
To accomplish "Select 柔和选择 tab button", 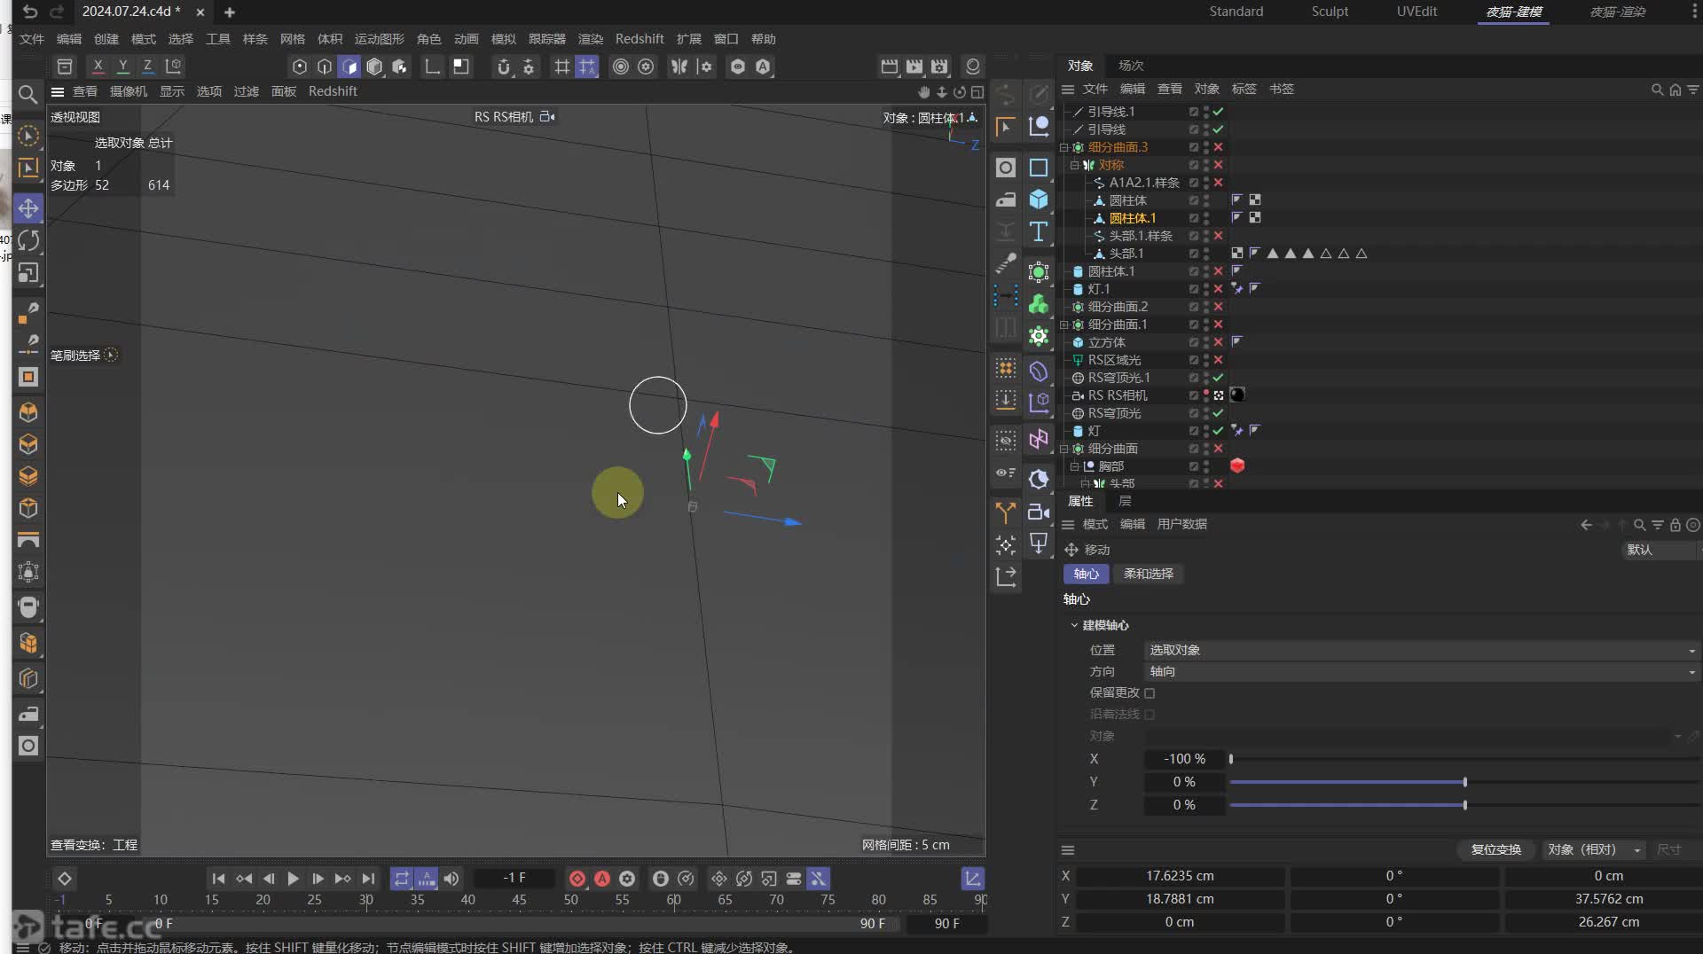I will coord(1148,574).
